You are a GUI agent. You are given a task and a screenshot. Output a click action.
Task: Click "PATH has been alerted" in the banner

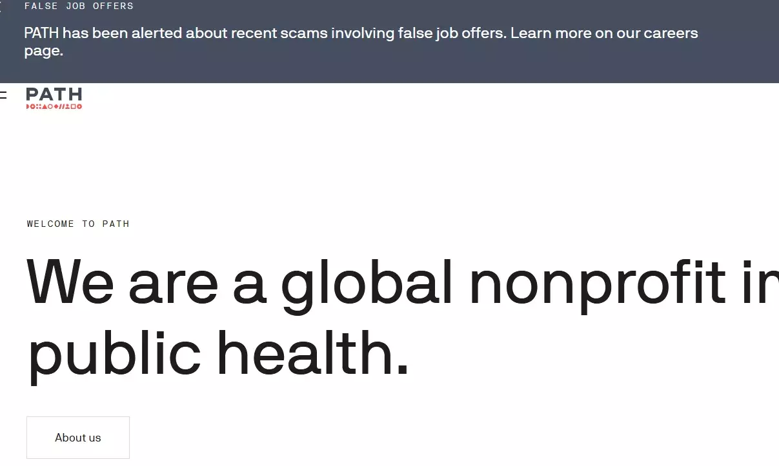pos(103,33)
